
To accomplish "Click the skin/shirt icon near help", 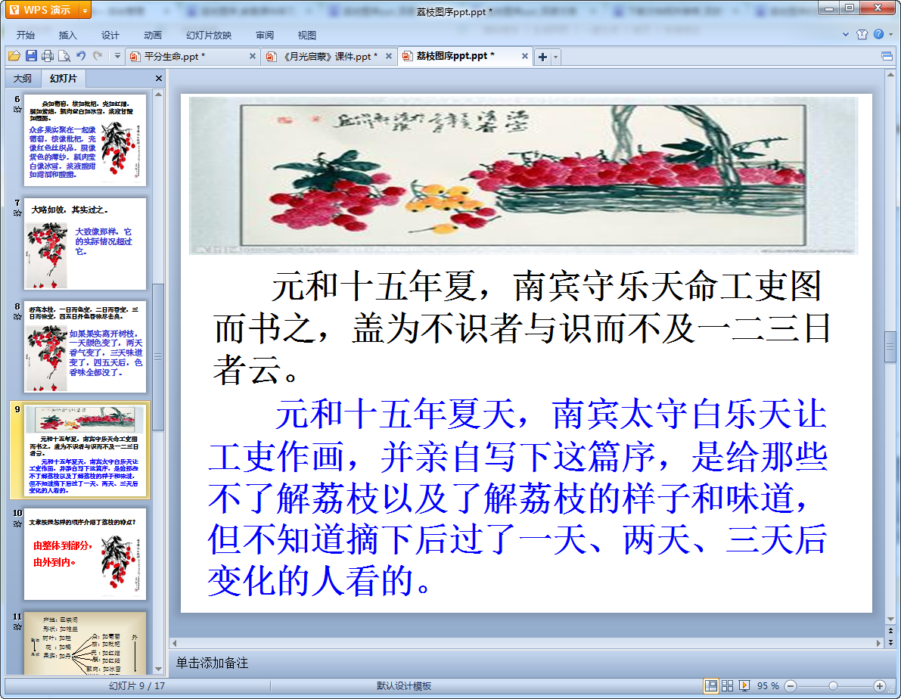I will click(x=862, y=35).
